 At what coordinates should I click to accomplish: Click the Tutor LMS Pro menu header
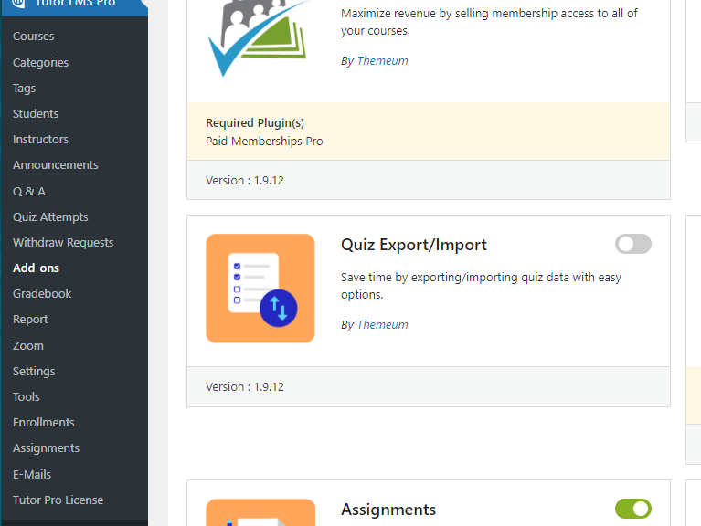[75, 6]
